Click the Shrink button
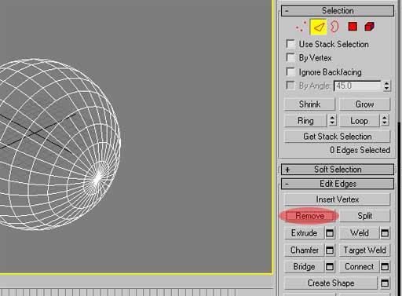Image resolution: width=402 pixels, height=296 pixels. (309, 104)
